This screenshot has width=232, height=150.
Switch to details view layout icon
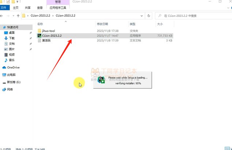click(x=227, y=149)
